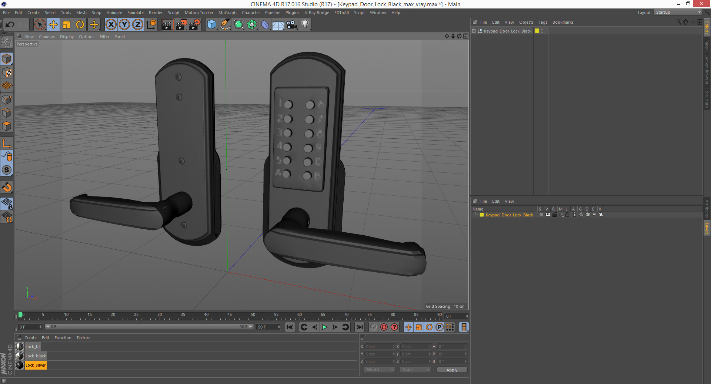Enable the Axis tool
Viewport: 711px width, 384px height.
(x=7, y=143)
